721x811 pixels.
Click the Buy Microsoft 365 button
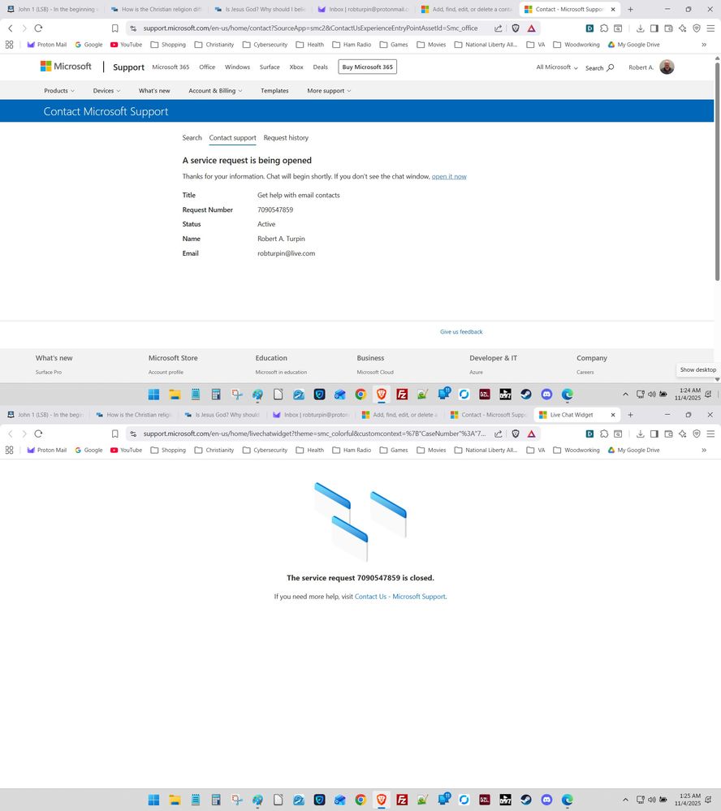[367, 67]
